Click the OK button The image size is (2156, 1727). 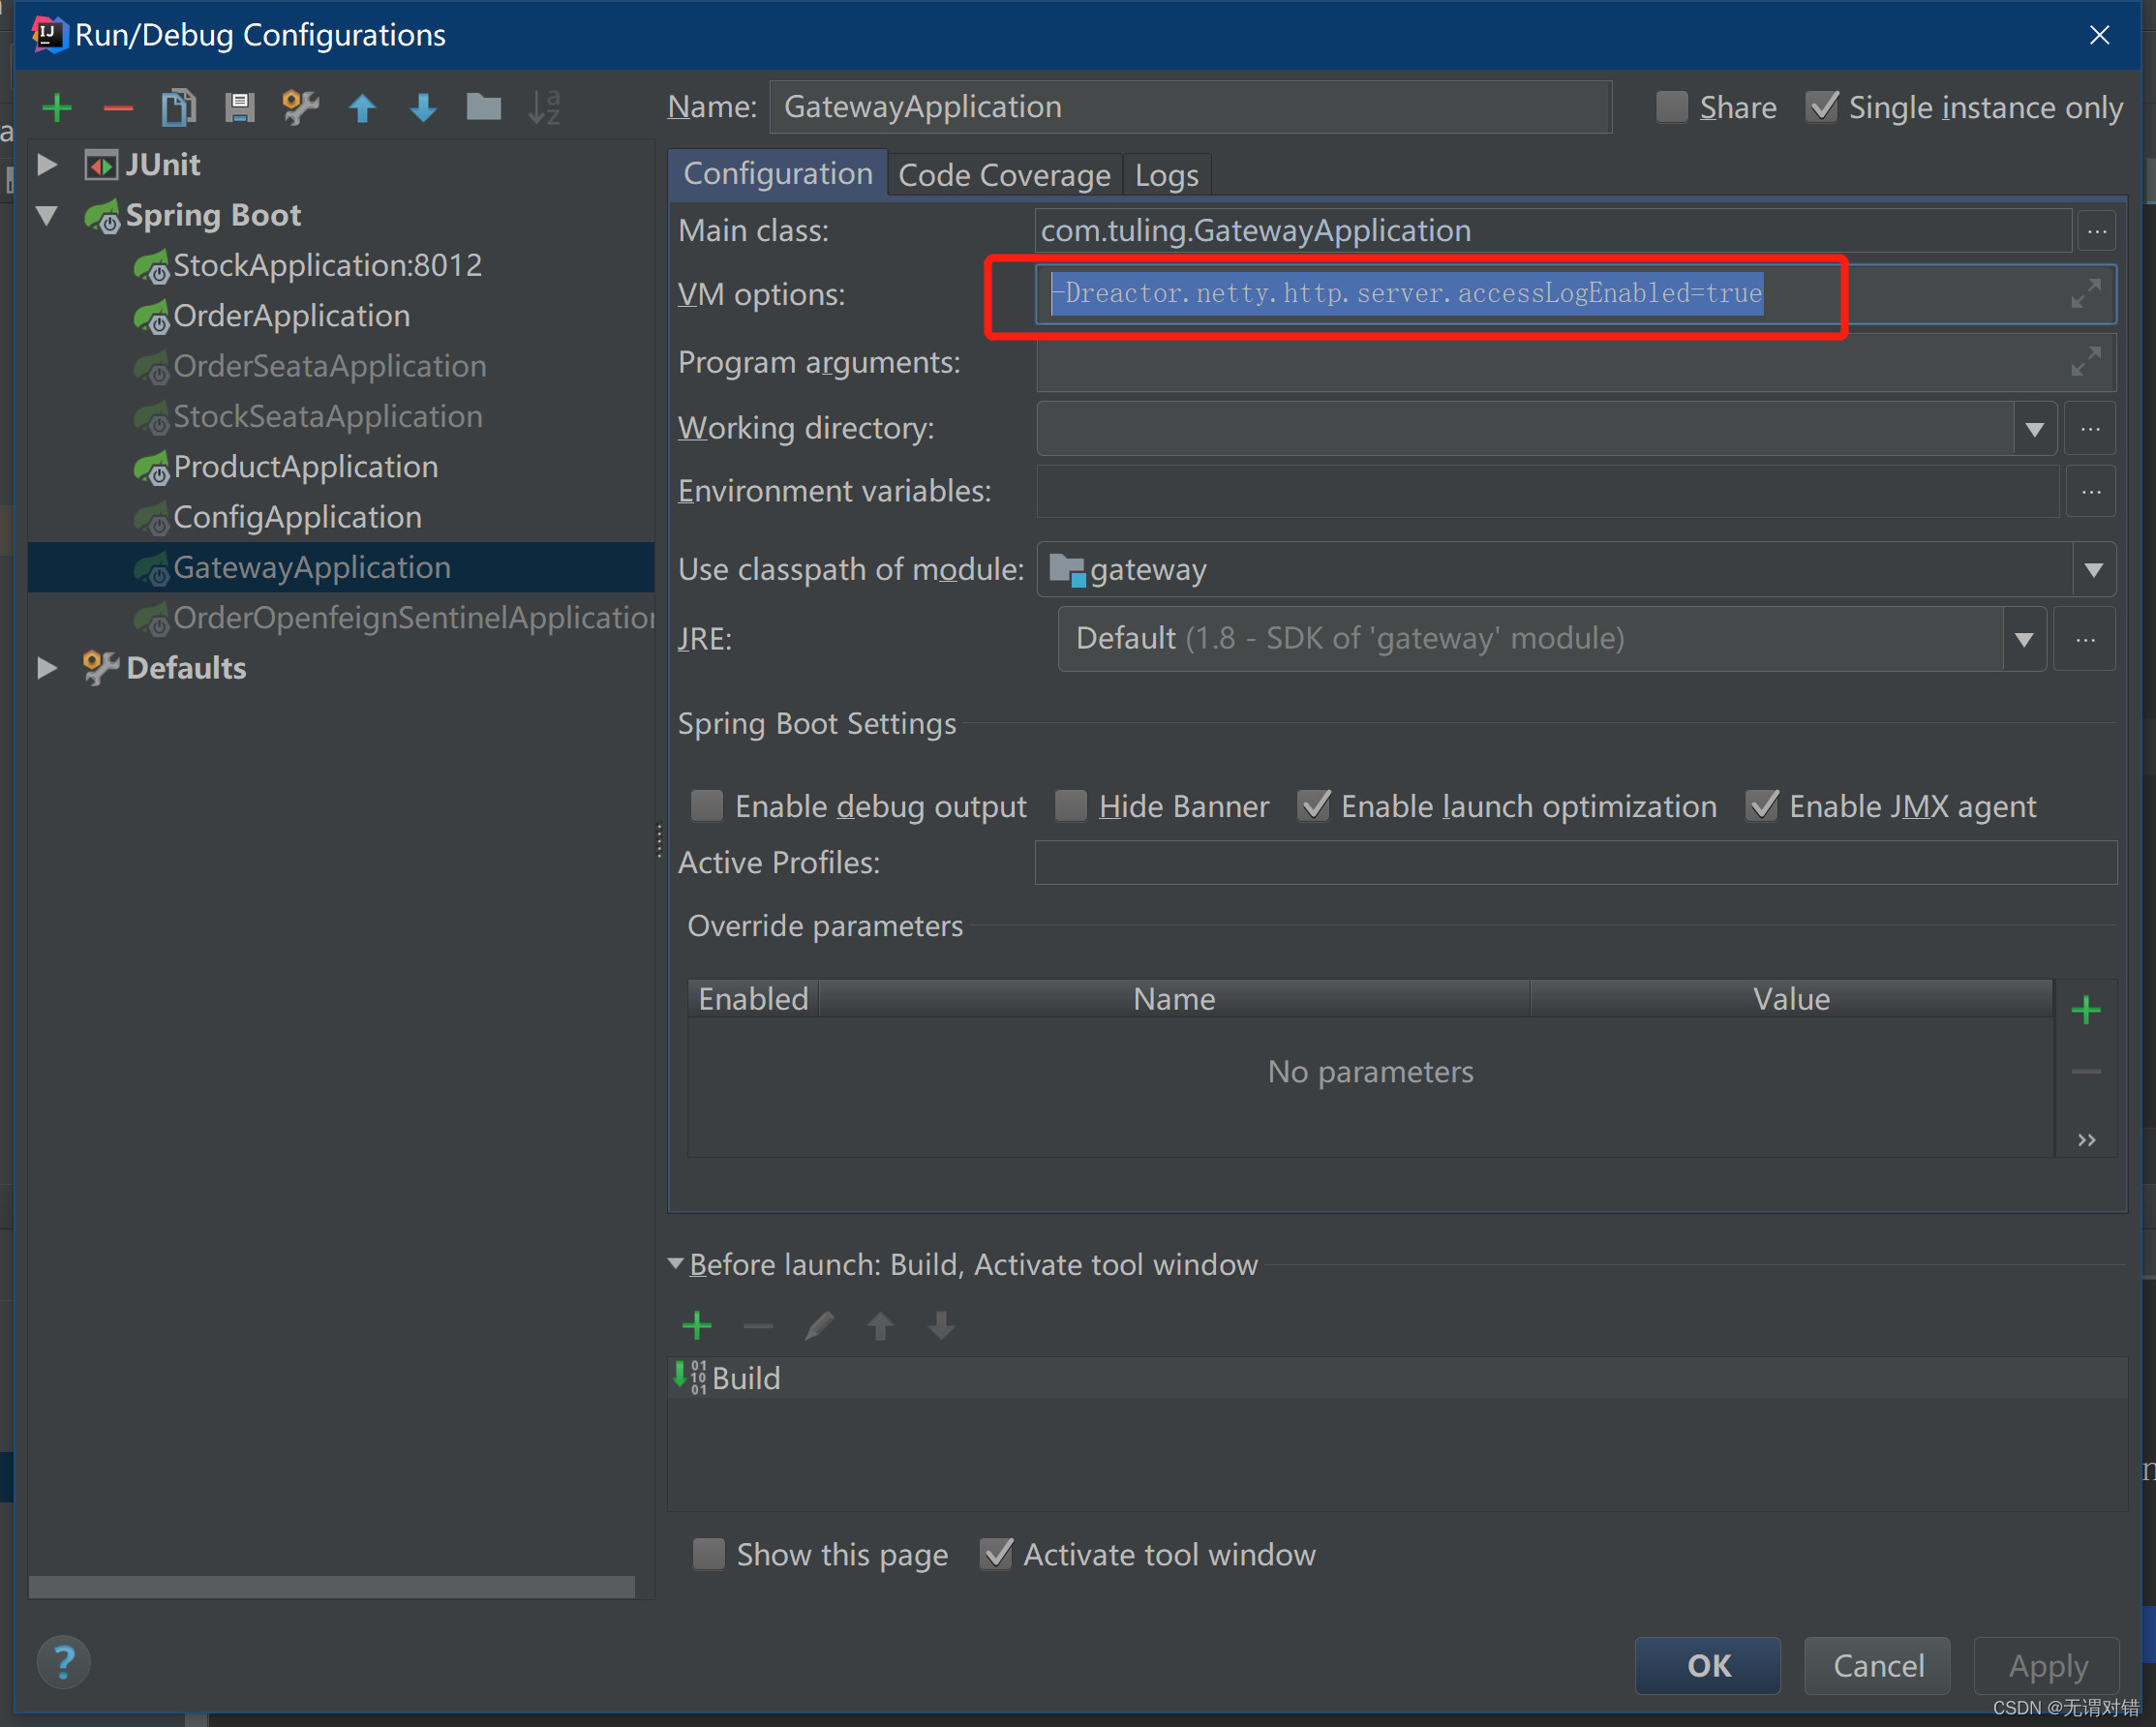pos(1707,1665)
